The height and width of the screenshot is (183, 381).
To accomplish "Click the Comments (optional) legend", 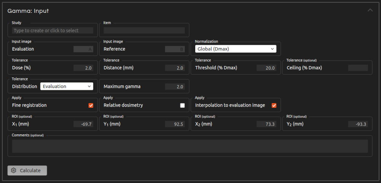I will point(28,135).
